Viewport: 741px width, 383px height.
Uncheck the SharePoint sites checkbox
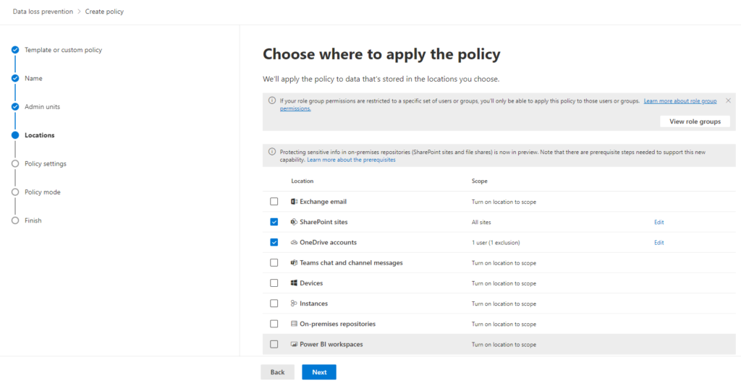coord(274,222)
